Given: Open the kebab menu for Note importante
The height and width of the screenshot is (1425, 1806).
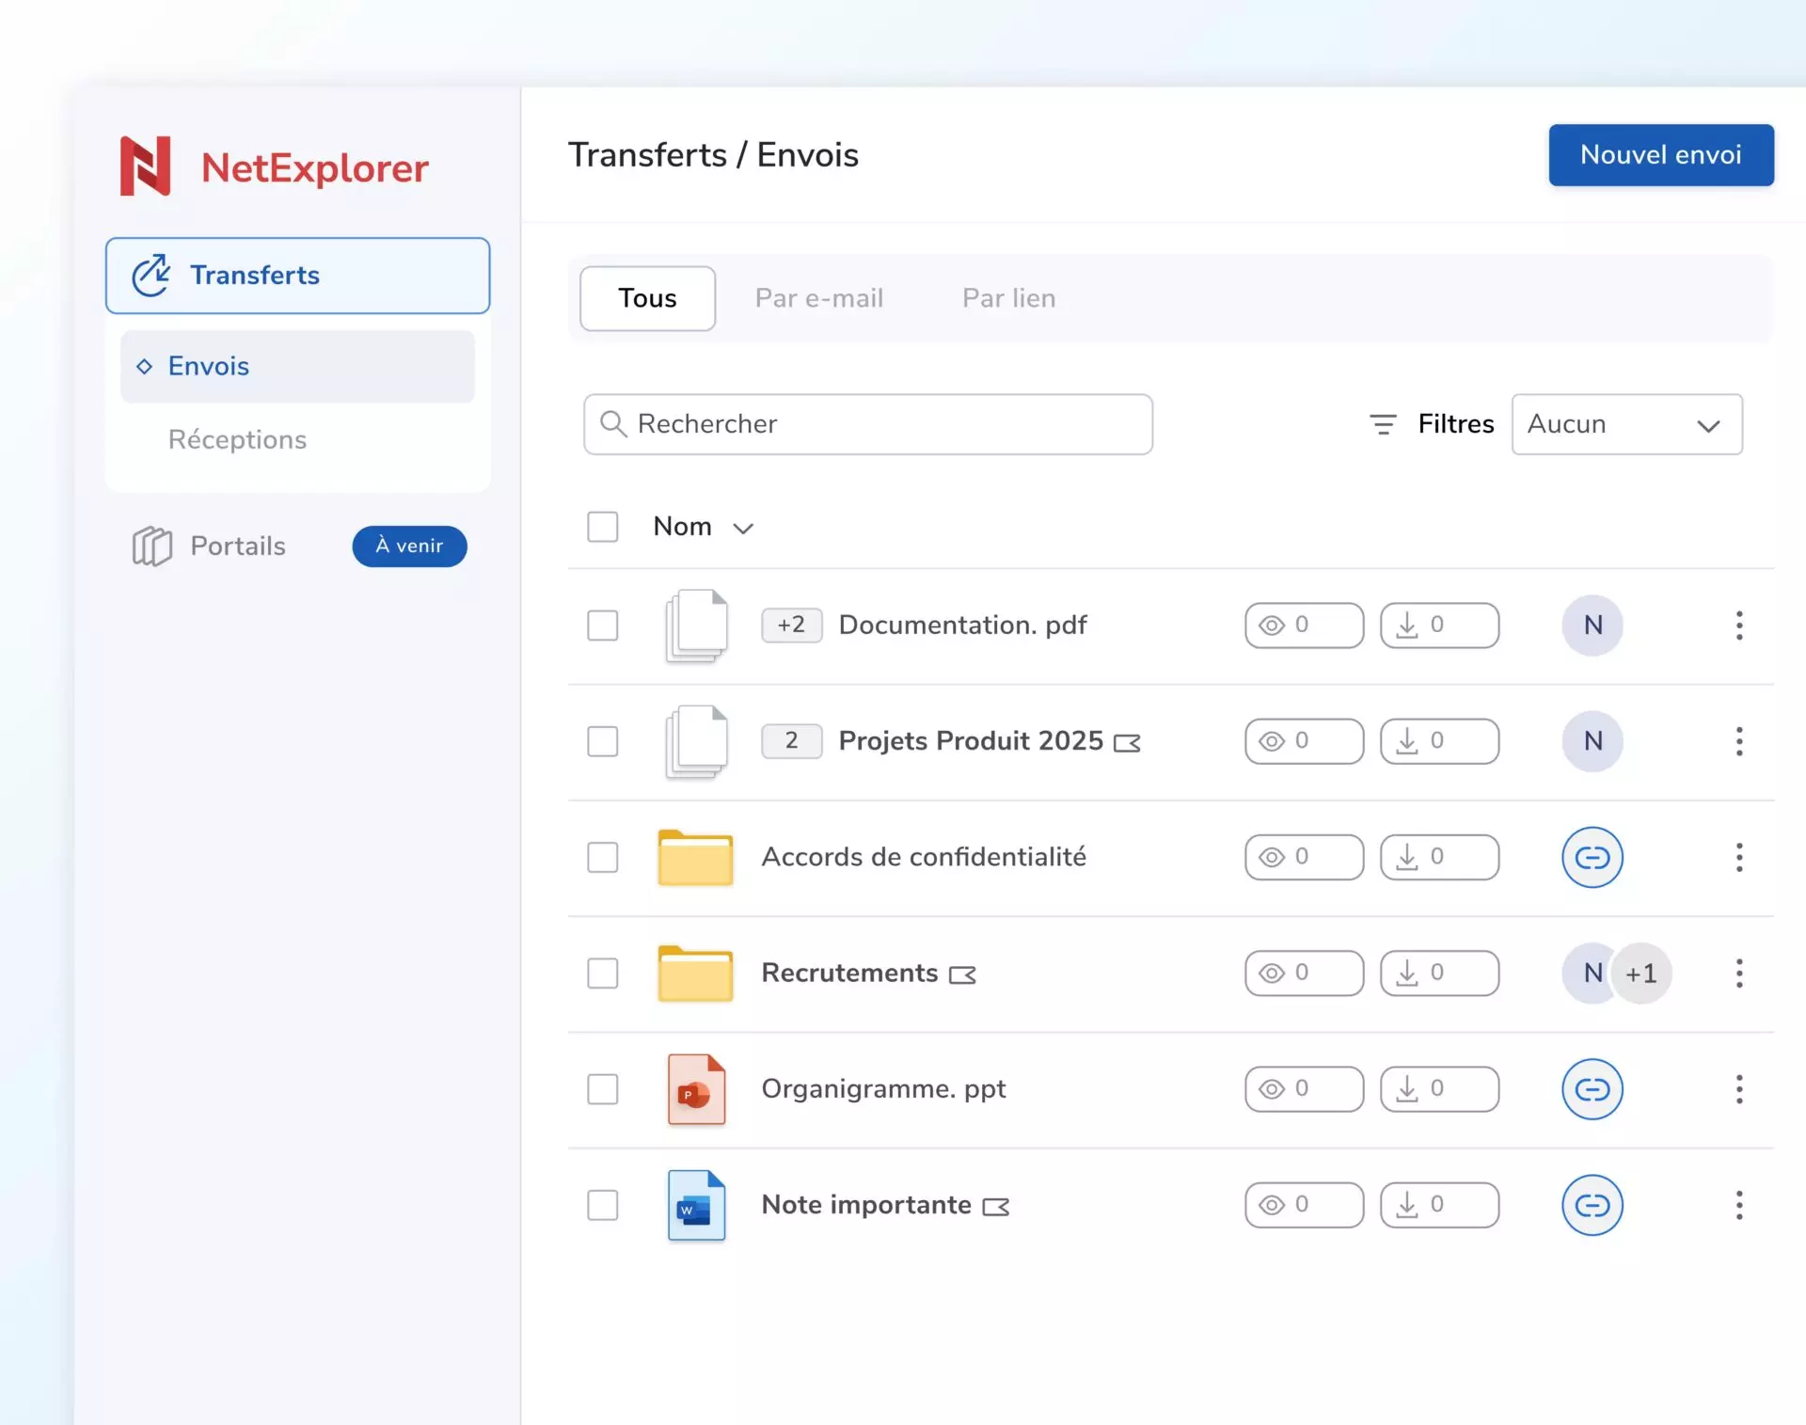Looking at the screenshot, I should coord(1738,1205).
